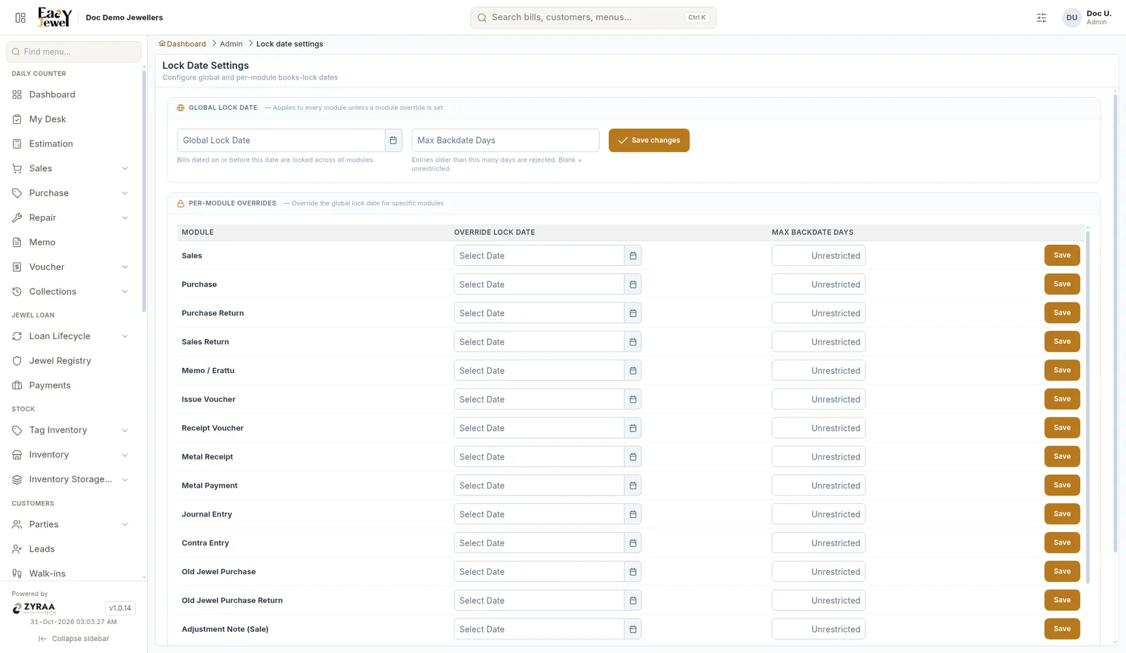This screenshot has width=1126, height=653.
Task: Click the Issue Voucher Select Date field
Action: pyautogui.click(x=539, y=399)
